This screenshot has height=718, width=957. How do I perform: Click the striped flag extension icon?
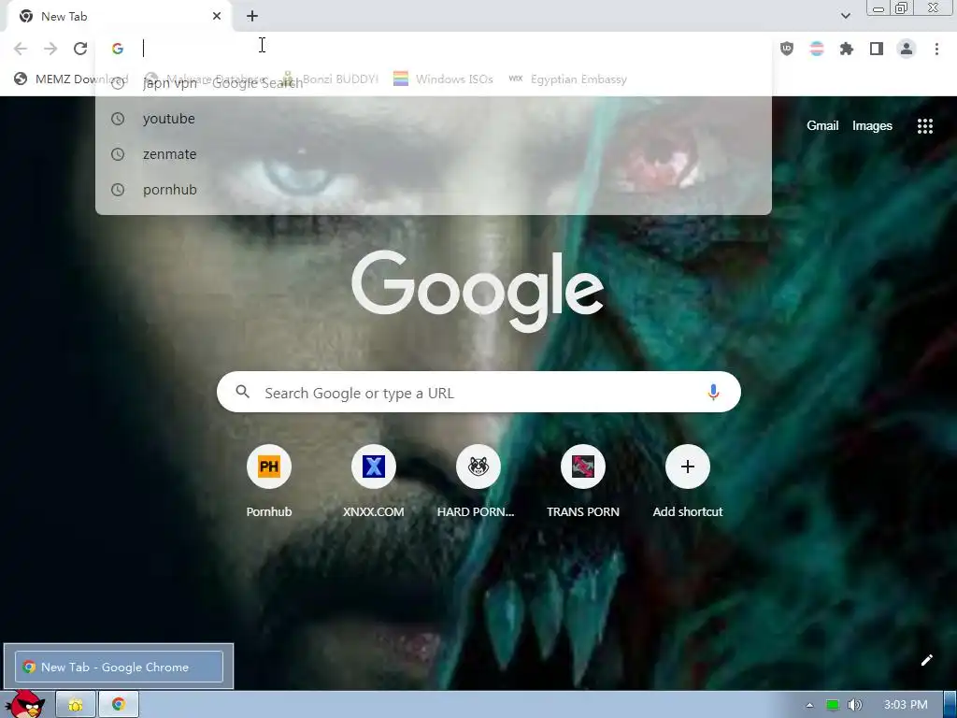click(x=817, y=49)
